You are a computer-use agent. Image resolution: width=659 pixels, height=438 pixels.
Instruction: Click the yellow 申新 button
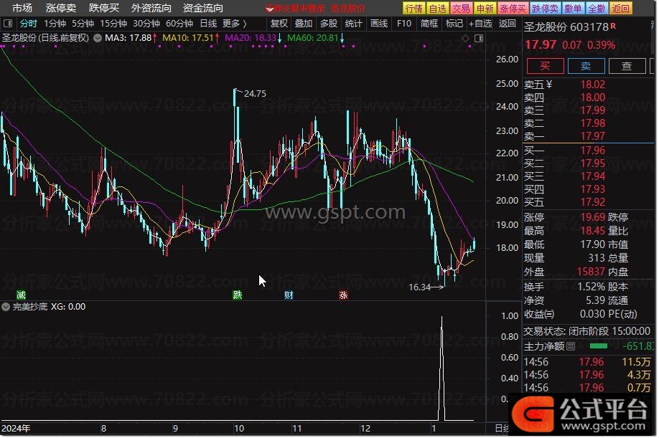[485, 9]
